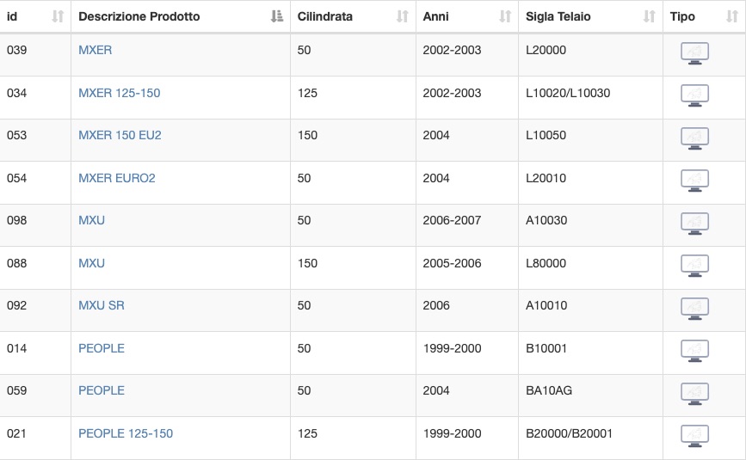The width and height of the screenshot is (746, 460).
Task: Sort by the Sigla Telaio column
Action: (x=650, y=16)
